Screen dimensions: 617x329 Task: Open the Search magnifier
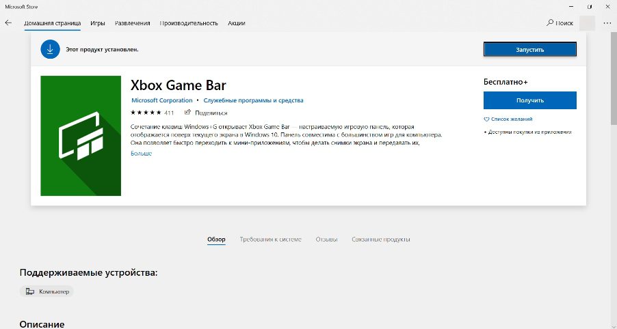click(550, 23)
